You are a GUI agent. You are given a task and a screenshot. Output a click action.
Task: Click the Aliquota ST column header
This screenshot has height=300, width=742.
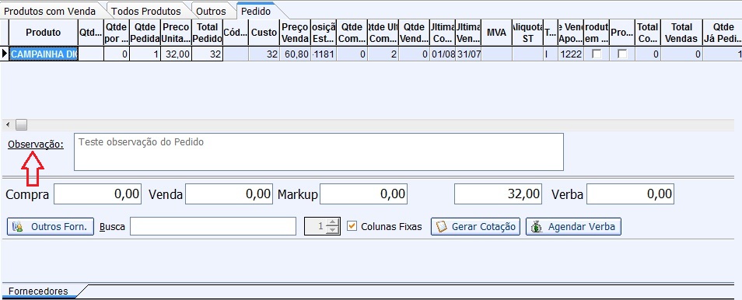pyautogui.click(x=527, y=33)
